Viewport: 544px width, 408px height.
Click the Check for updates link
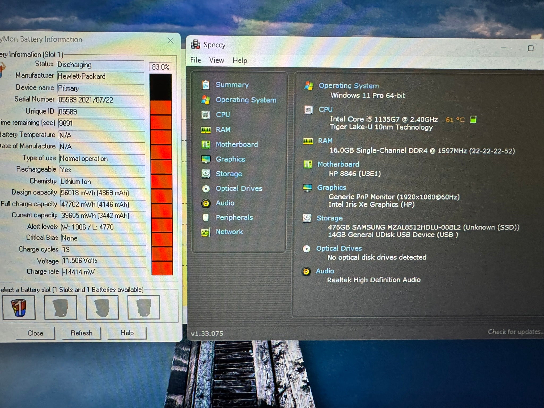515,332
